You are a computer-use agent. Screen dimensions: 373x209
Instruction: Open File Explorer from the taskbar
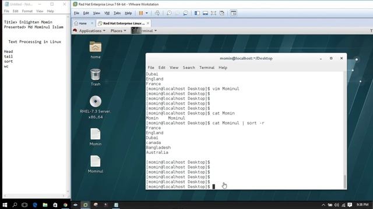[x=45, y=205]
